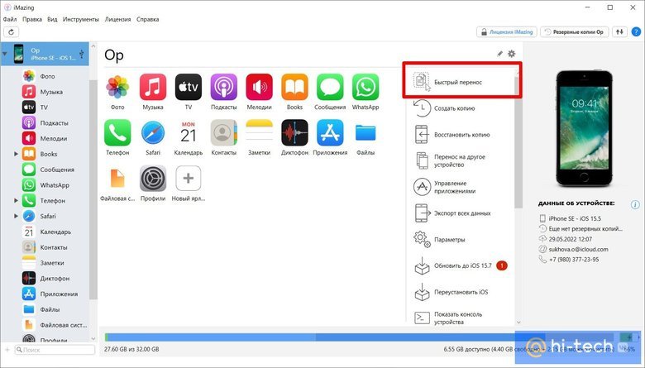Viewport: 645px width, 368px height.
Task: Open Контакты icon in main grid
Action: pyautogui.click(x=224, y=133)
